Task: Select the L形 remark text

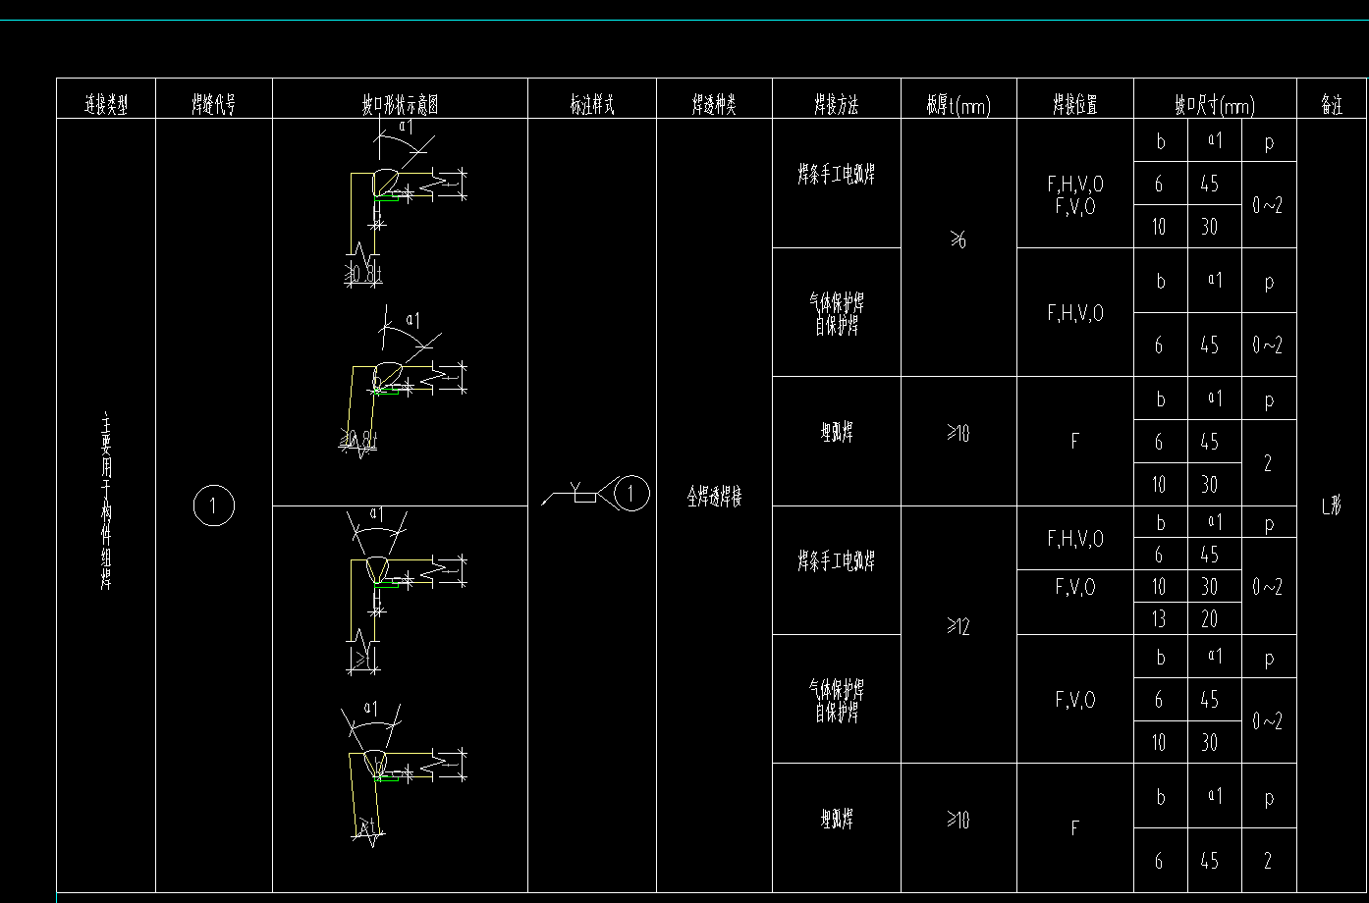Action: pos(1332,506)
